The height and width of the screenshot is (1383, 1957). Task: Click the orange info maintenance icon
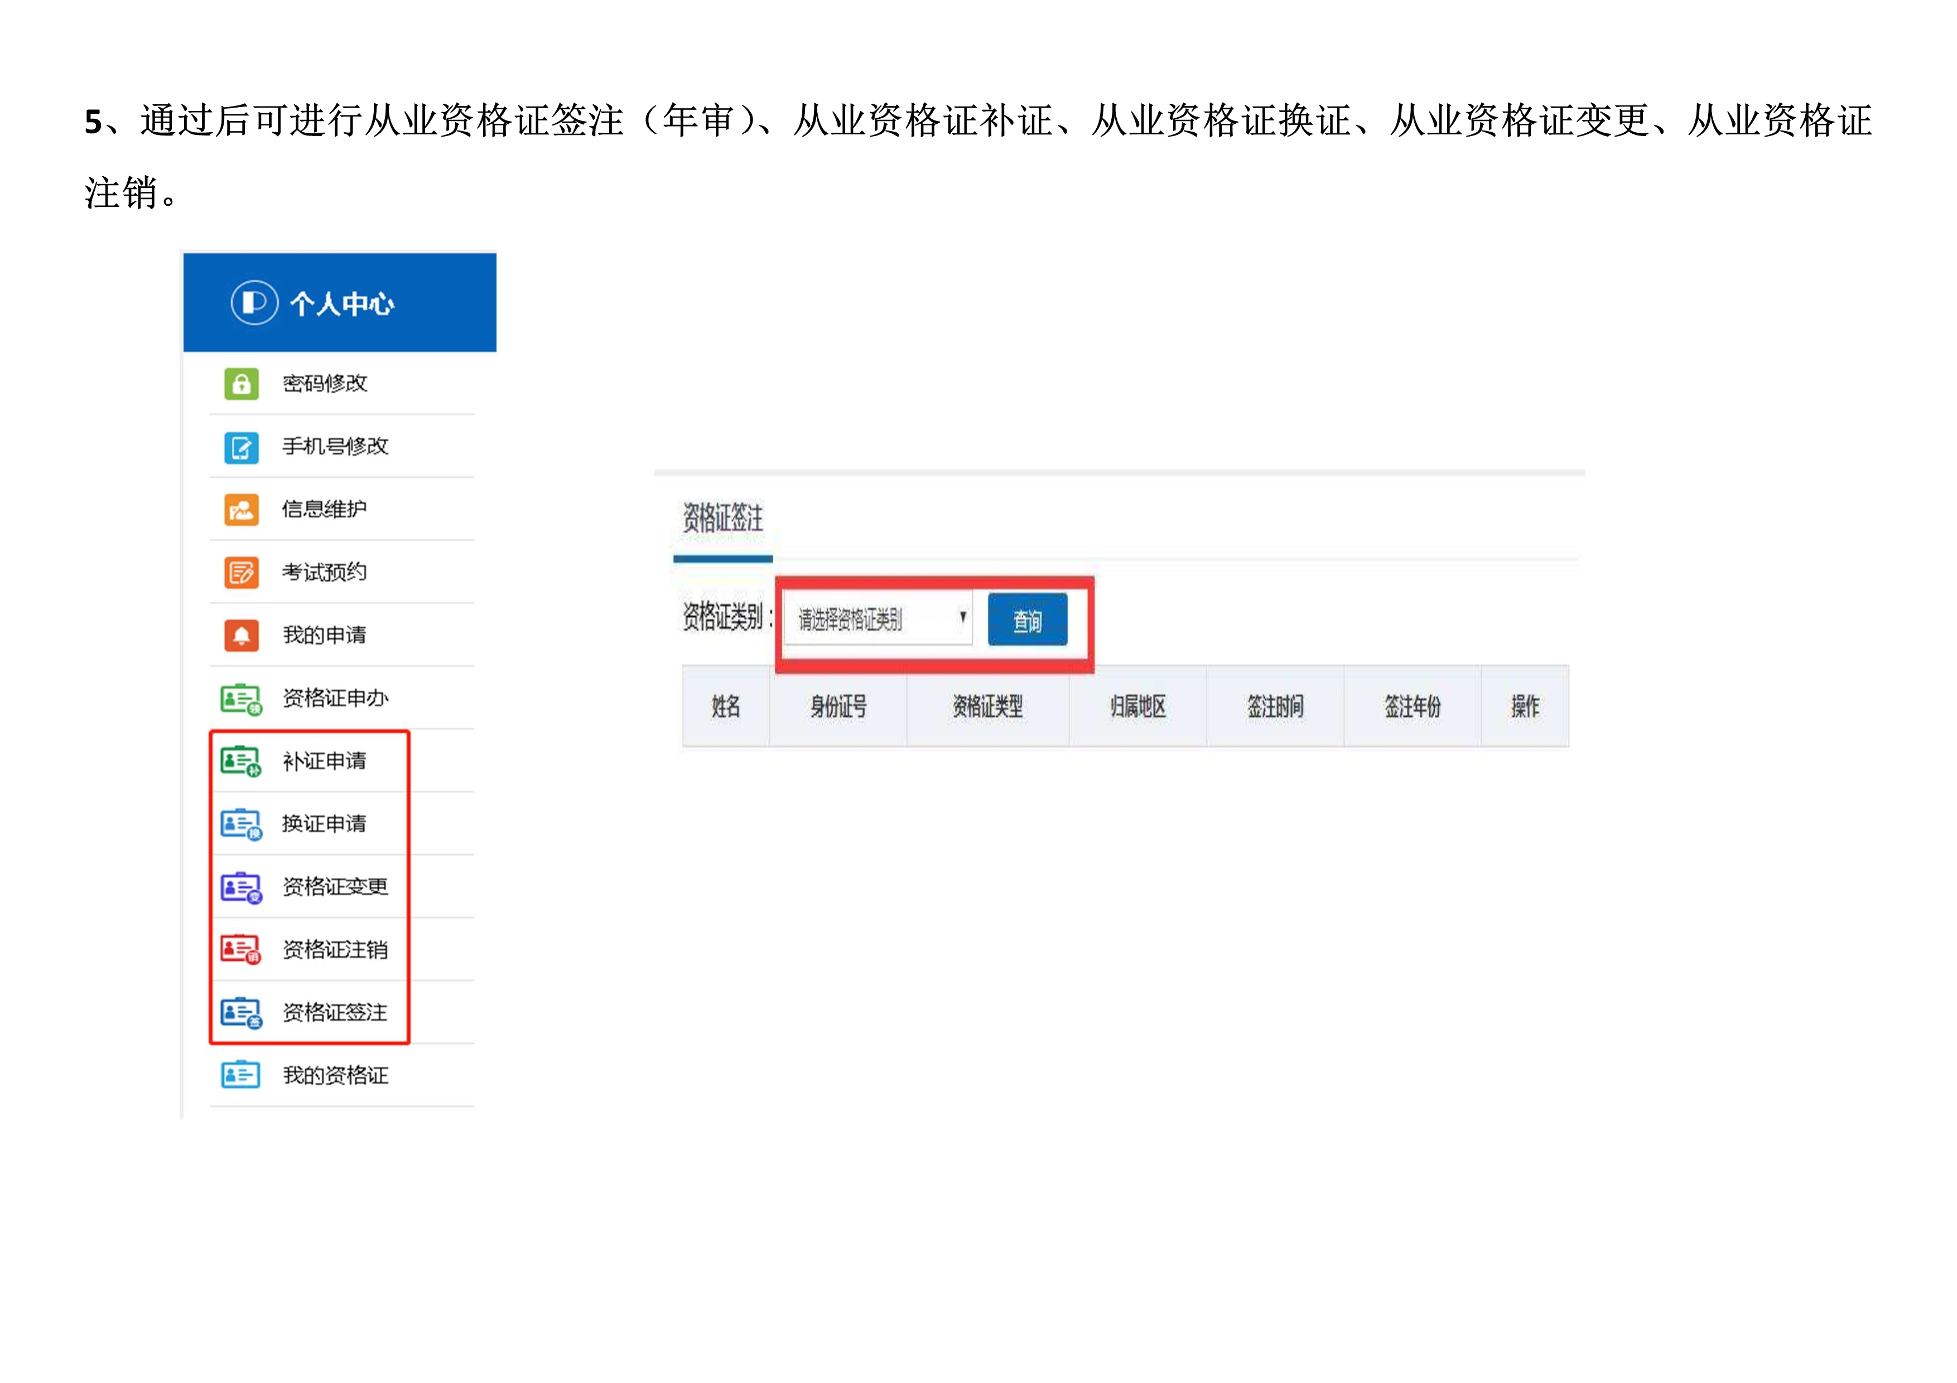(x=241, y=510)
